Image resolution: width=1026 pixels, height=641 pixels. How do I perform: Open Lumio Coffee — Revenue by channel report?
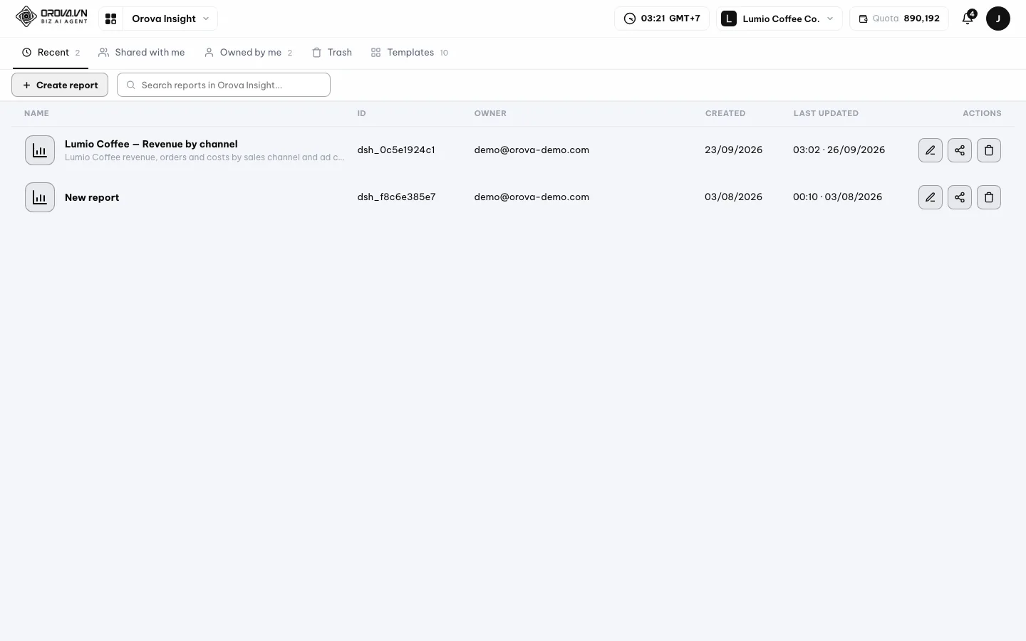pos(151,144)
